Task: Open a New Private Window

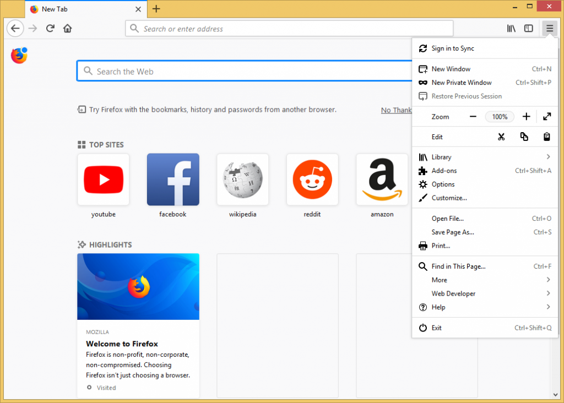Action: point(485,83)
